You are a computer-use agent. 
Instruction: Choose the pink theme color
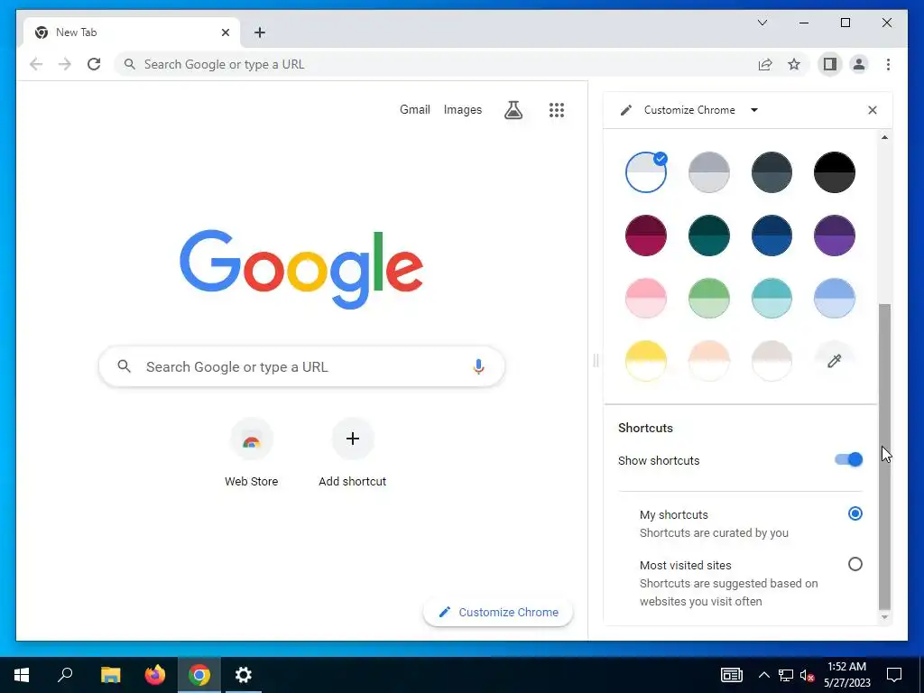click(646, 298)
